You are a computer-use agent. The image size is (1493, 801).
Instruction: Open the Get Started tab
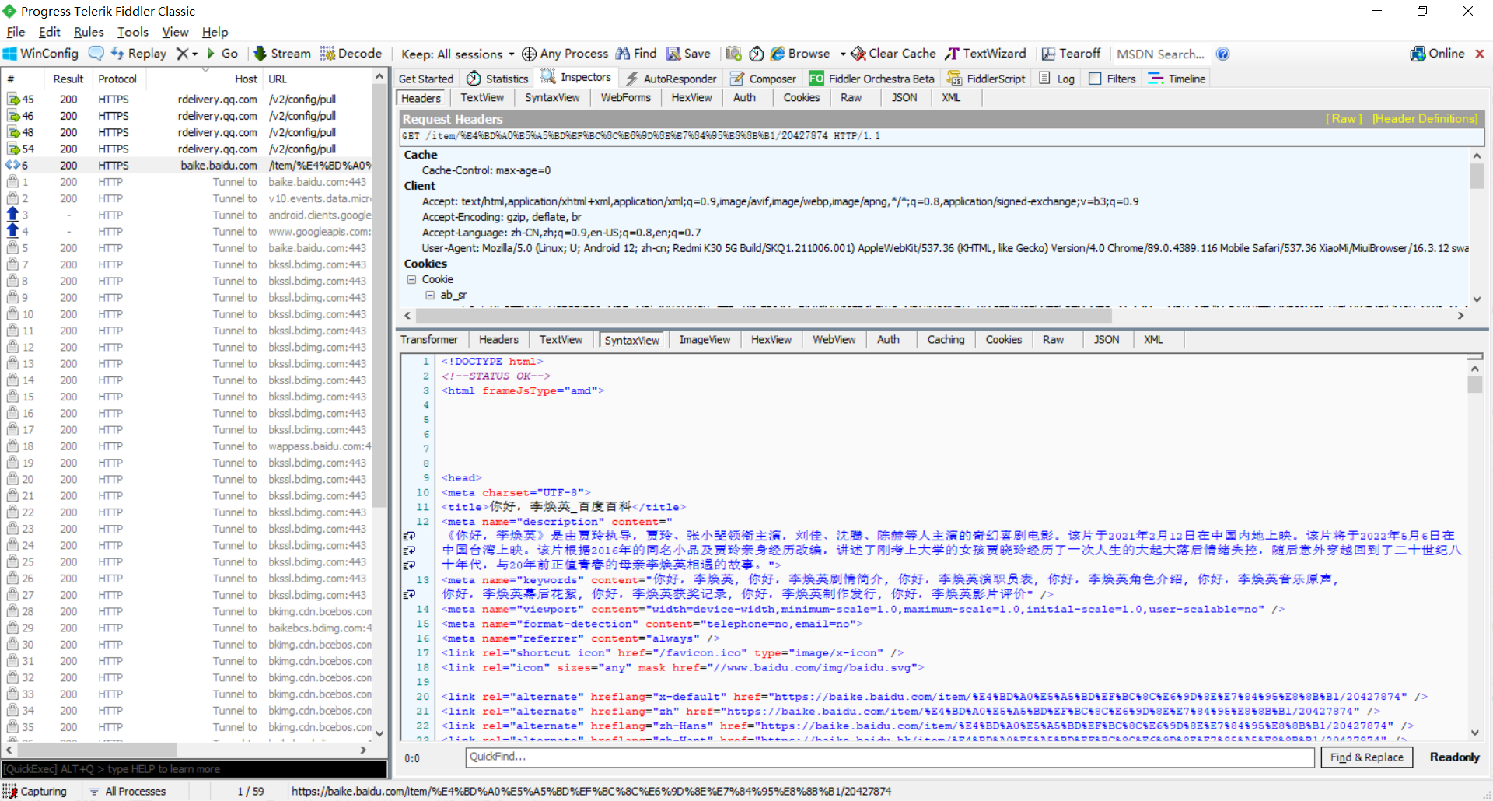(x=425, y=79)
